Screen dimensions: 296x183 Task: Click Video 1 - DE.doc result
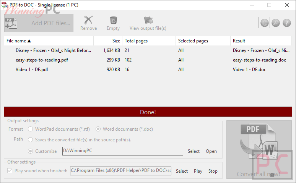click(x=249, y=70)
